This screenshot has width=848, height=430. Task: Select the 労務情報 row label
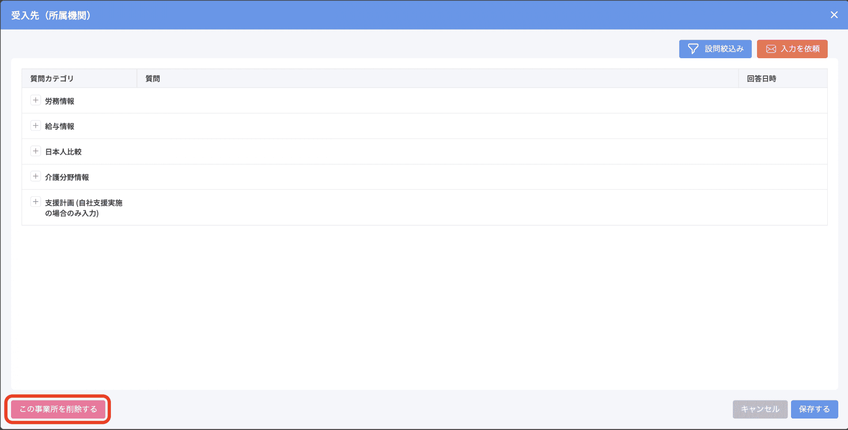(60, 101)
